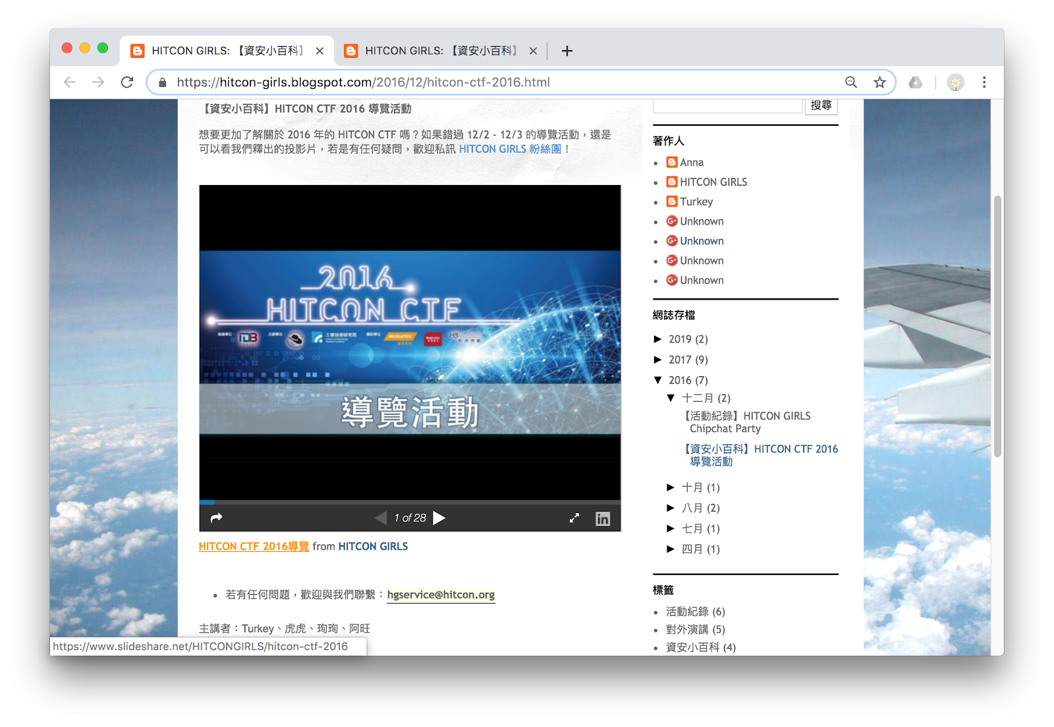Collapse the 十二月 archive triangle
This screenshot has width=1054, height=727.
click(x=671, y=398)
